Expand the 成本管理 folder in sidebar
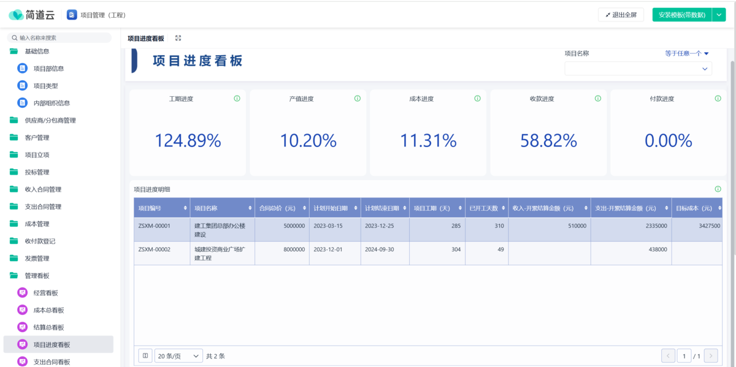 click(37, 224)
